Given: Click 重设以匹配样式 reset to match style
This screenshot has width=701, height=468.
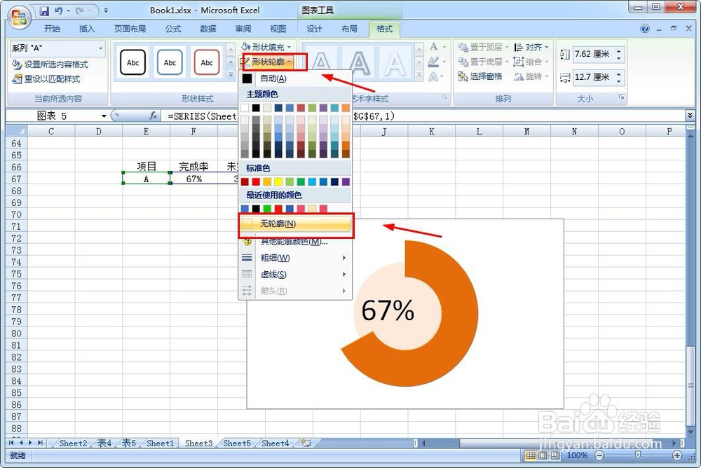Looking at the screenshot, I should [46, 79].
